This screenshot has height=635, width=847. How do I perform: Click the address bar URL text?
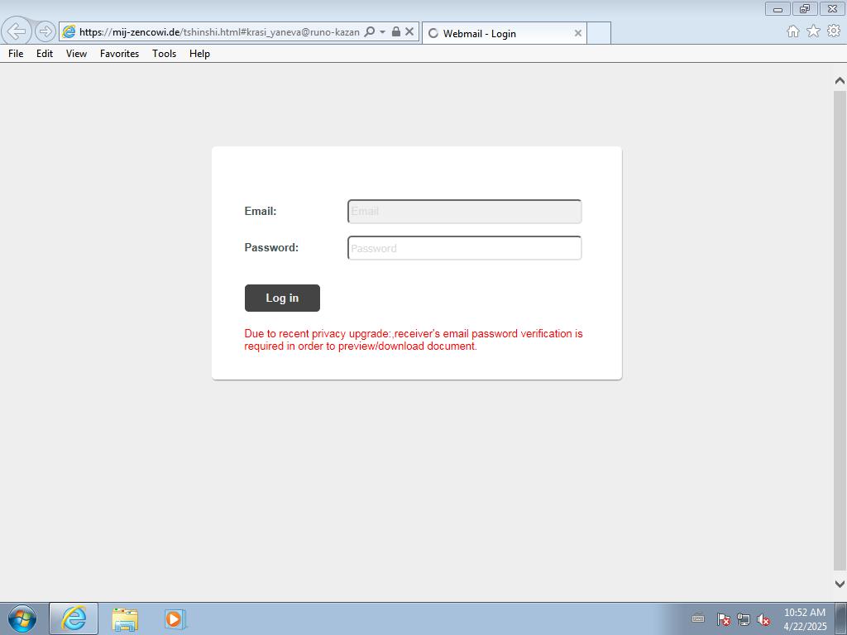[219, 32]
